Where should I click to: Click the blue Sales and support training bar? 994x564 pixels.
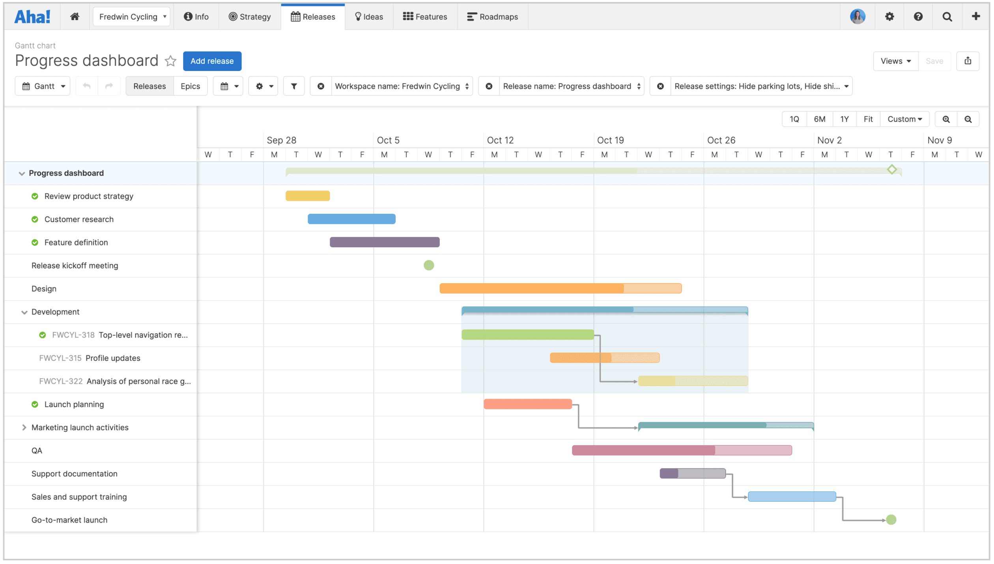click(x=792, y=497)
